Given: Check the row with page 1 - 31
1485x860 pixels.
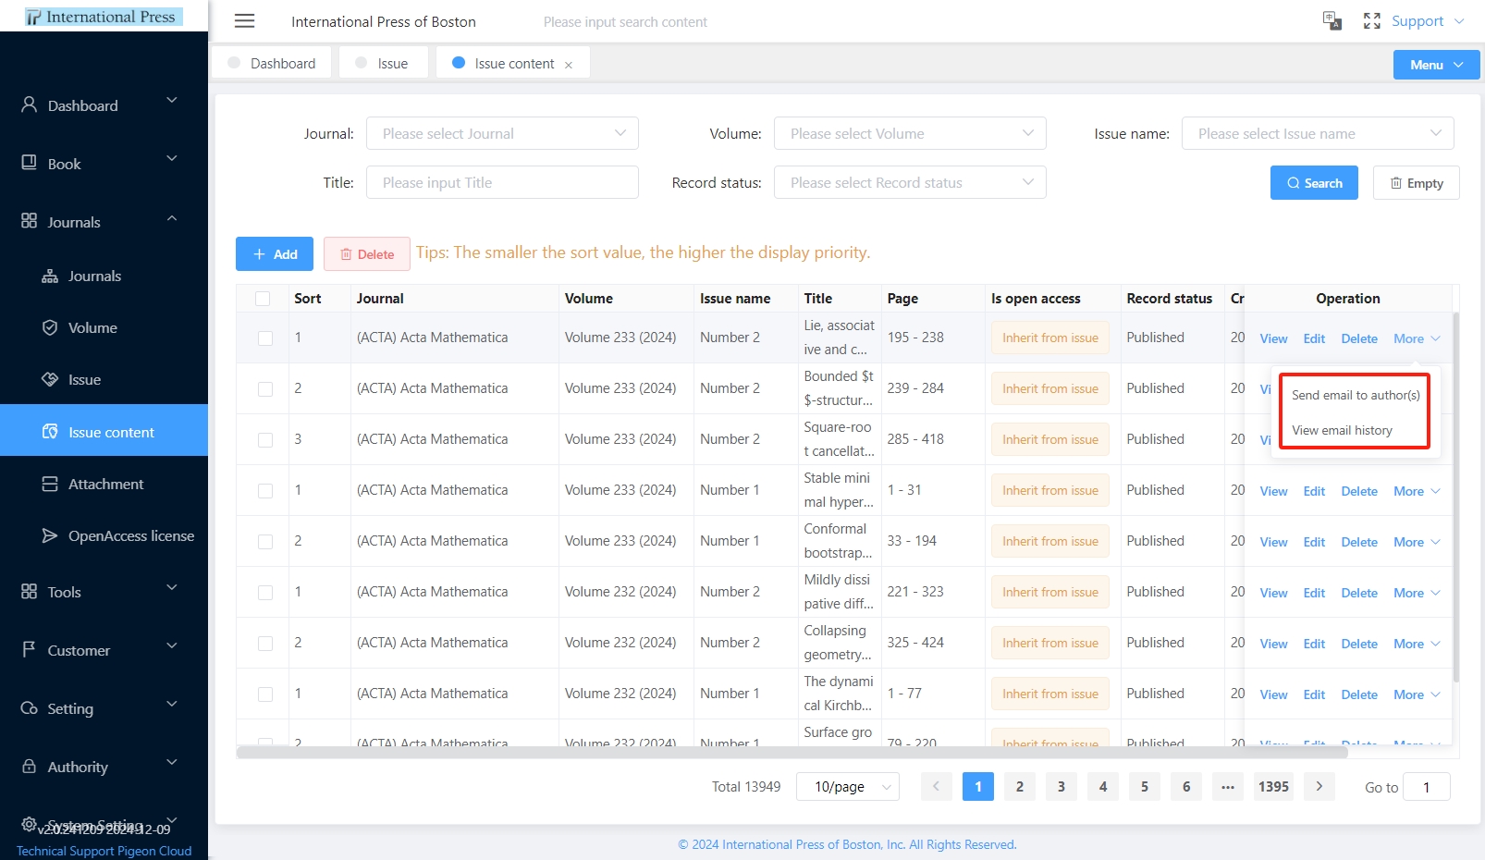Looking at the screenshot, I should 265,491.
